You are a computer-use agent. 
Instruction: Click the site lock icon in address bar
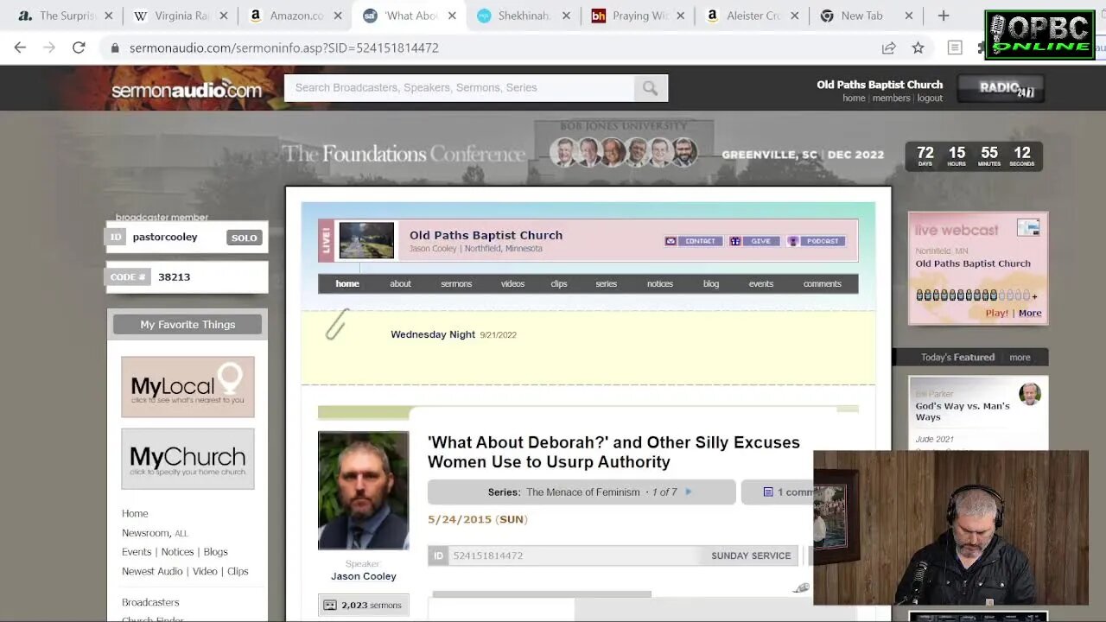click(x=114, y=48)
